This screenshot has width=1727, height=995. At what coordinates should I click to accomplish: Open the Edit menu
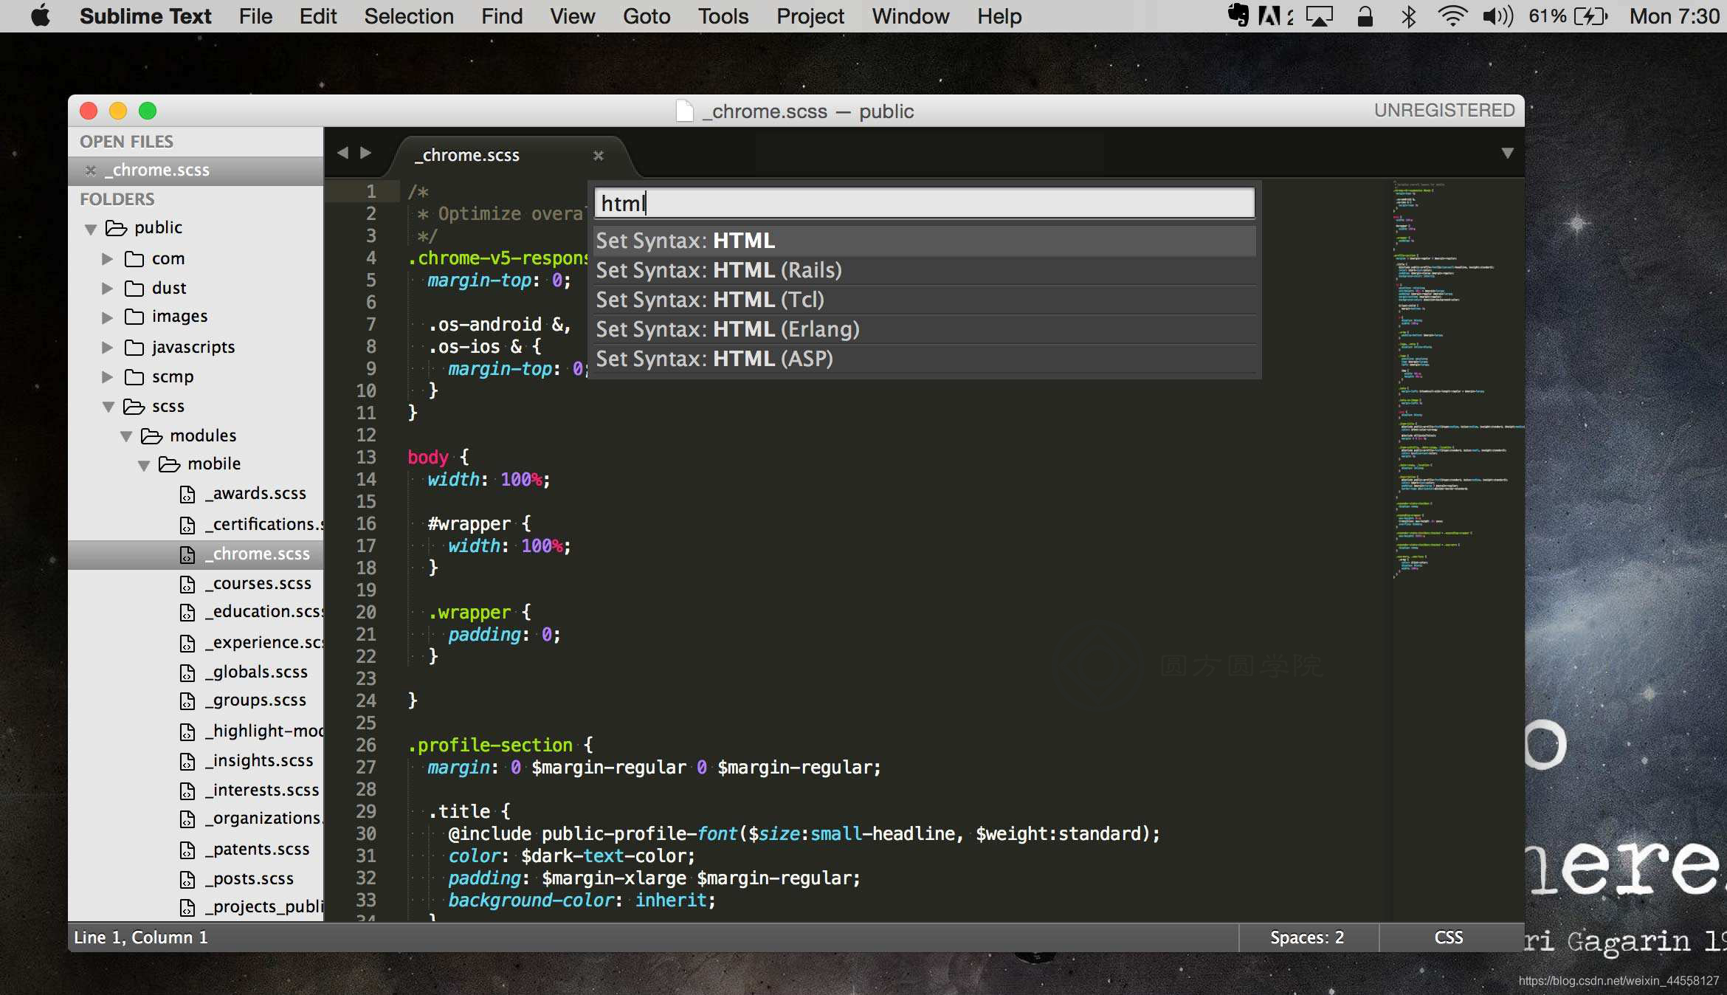click(x=318, y=16)
